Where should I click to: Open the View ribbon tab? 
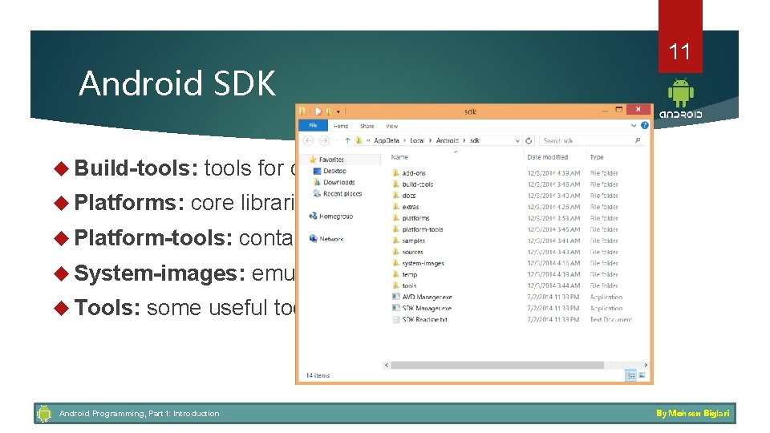(x=392, y=126)
